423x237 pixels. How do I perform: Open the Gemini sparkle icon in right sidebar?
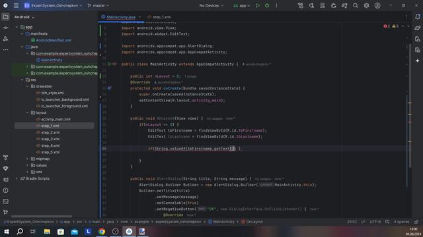417,61
